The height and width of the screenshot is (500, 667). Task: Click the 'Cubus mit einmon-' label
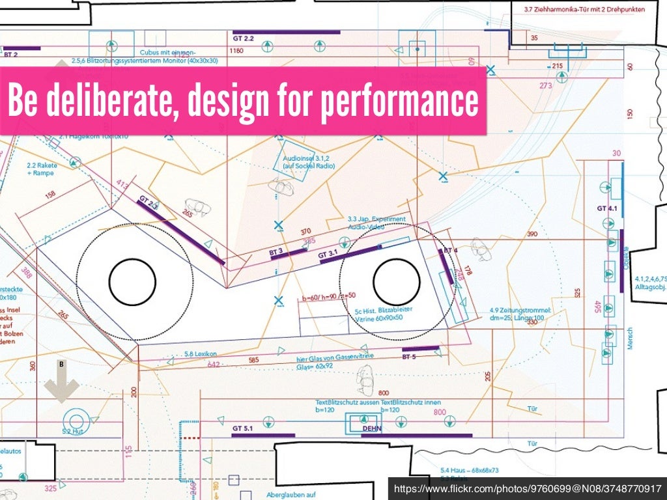168,53
